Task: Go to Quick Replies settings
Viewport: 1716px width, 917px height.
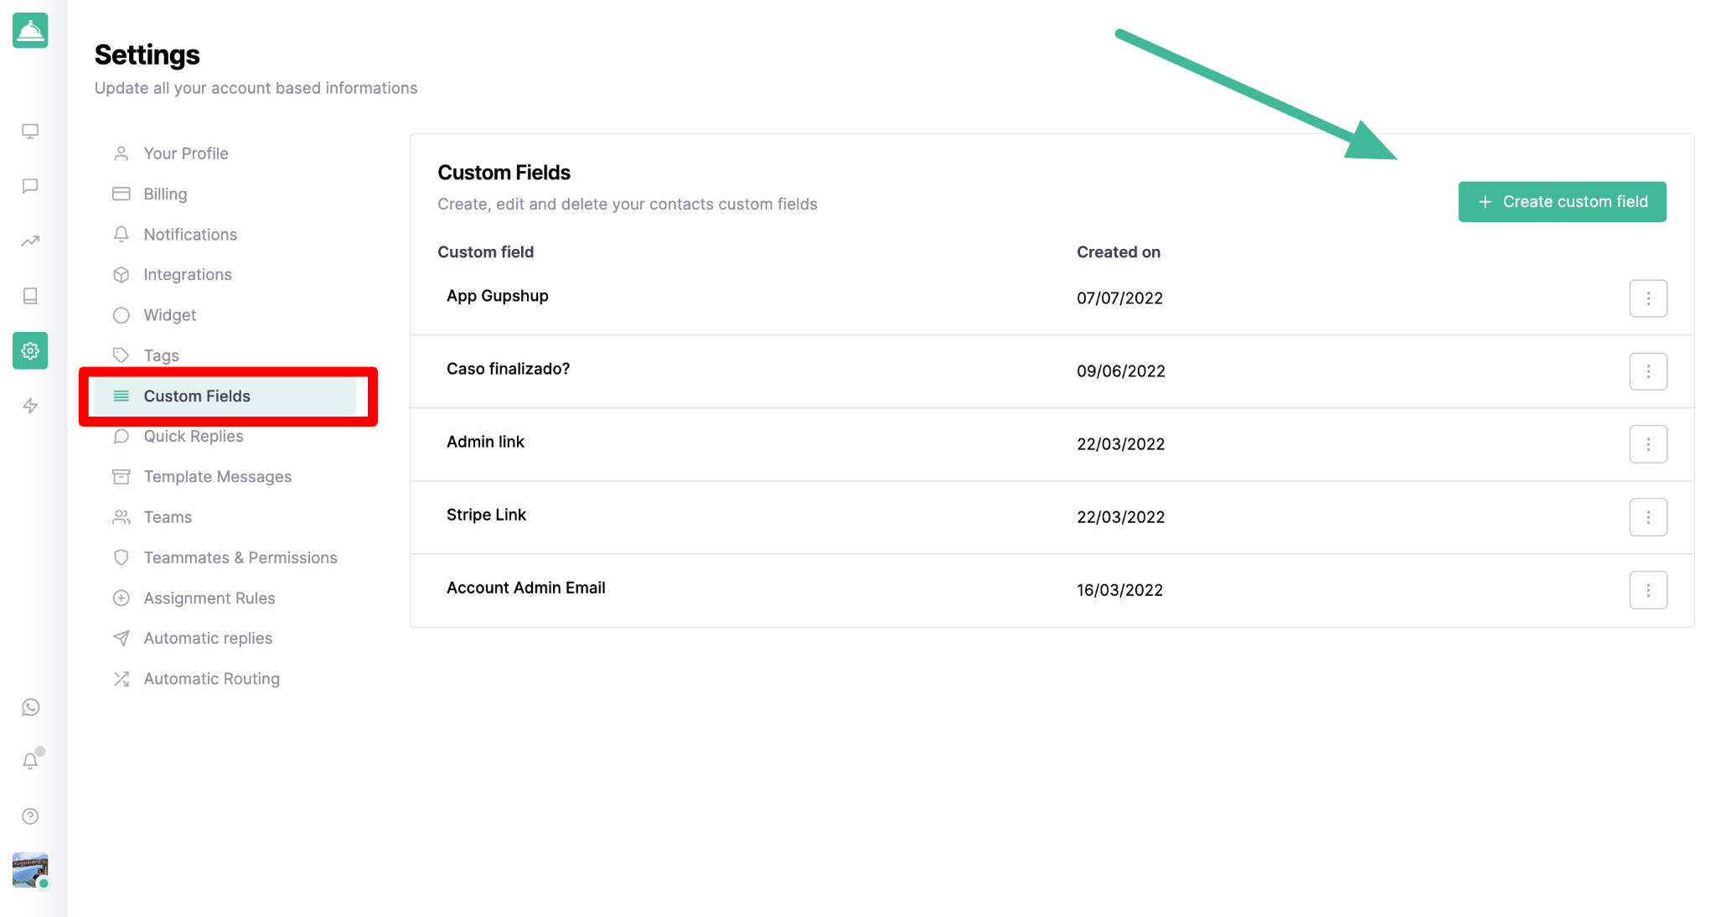Action: (193, 436)
